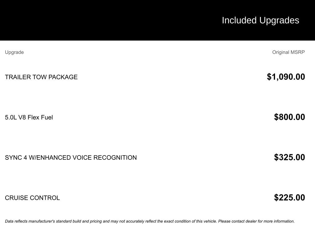Select the '5.0L V8' engine text

(15, 117)
